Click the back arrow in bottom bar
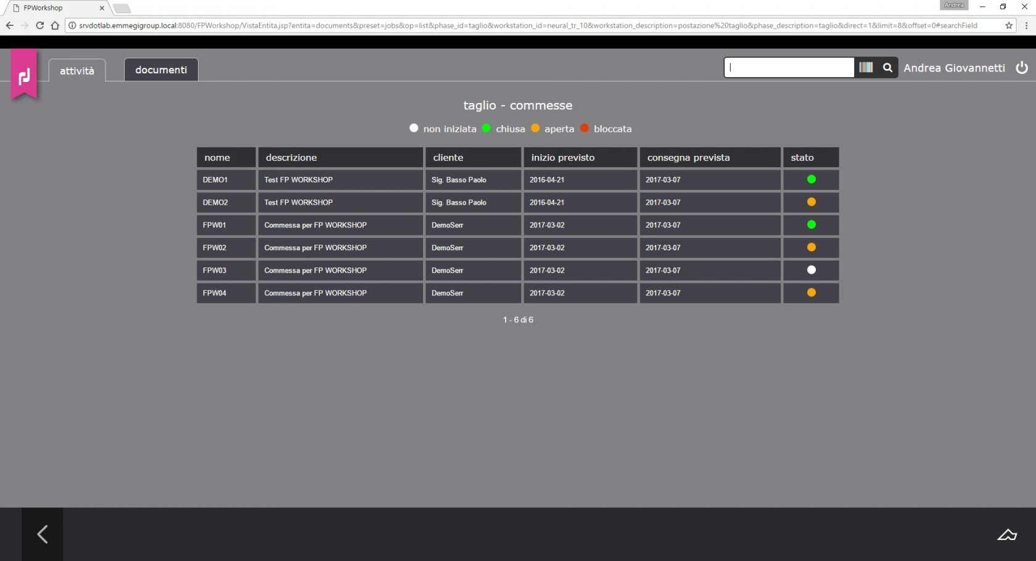This screenshot has width=1036, height=561. pos(42,534)
